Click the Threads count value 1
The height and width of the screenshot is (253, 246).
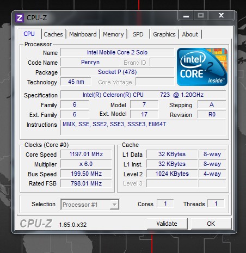tap(216, 203)
